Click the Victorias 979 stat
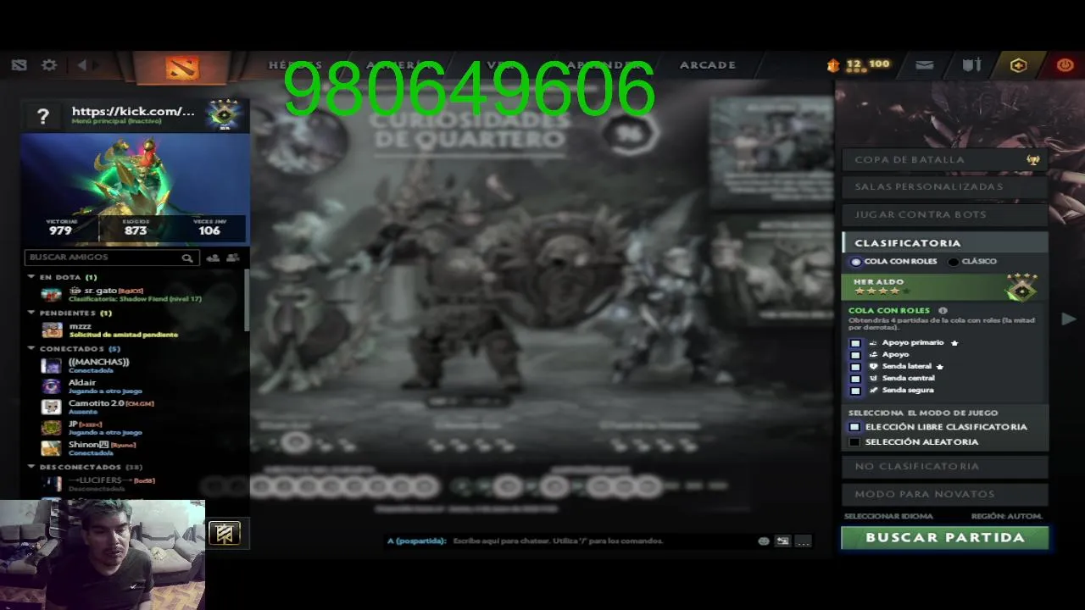1085x610 pixels. point(60,227)
